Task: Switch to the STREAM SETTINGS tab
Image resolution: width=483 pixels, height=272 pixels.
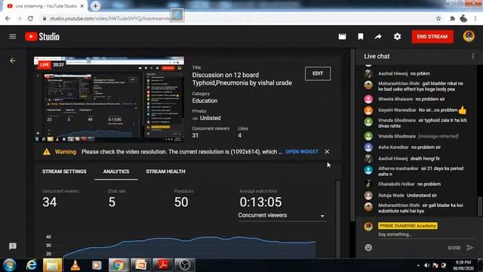Action: 64,172
